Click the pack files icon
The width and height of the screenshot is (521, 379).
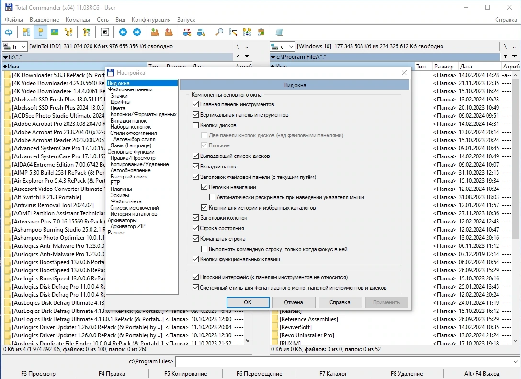coord(155,32)
